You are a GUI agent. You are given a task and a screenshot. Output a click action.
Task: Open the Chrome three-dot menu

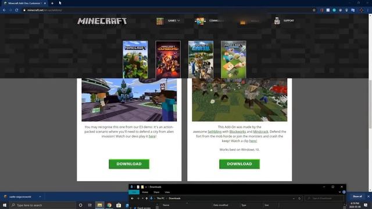click(x=368, y=10)
